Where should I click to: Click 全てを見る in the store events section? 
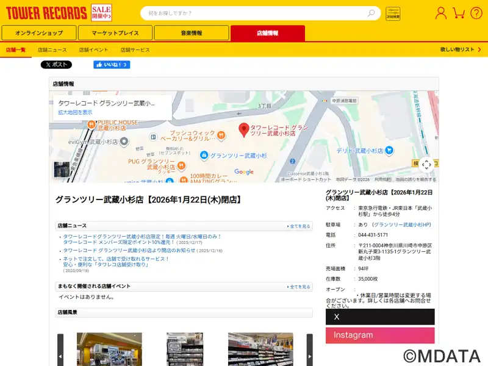pyautogui.click(x=299, y=287)
